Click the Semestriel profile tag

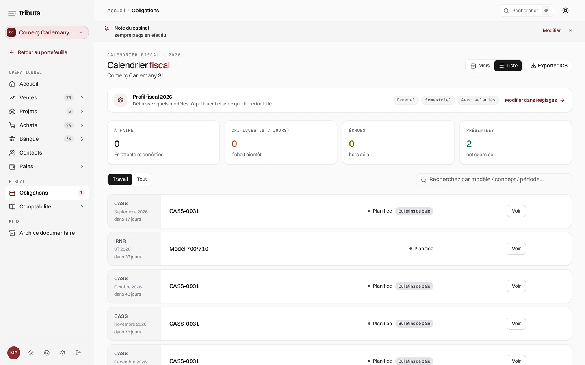pos(438,100)
